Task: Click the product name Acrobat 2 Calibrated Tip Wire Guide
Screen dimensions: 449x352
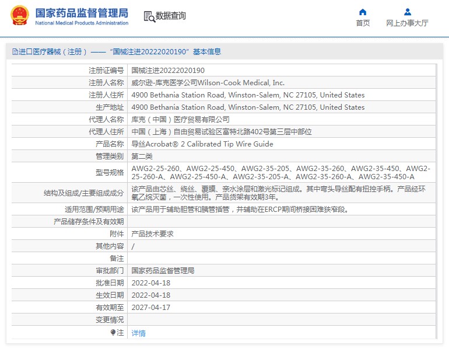Action: coord(202,144)
